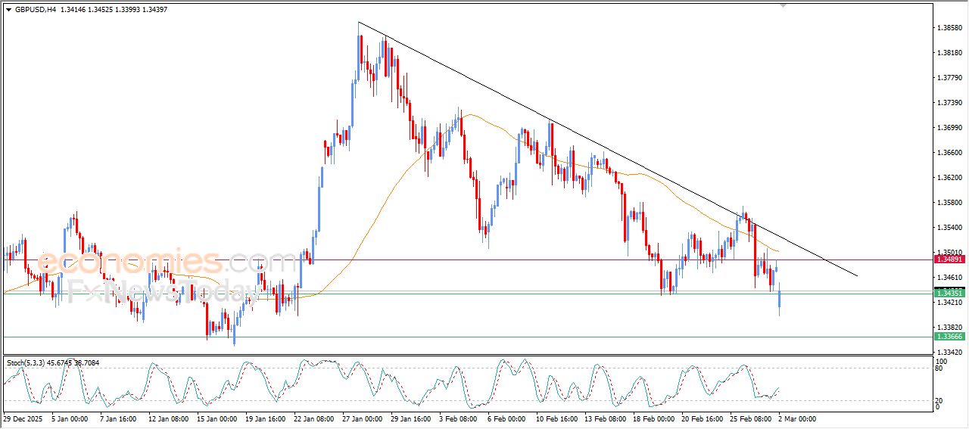
Task: Click the 1.36200 value on the price axis
Action: pos(949,178)
